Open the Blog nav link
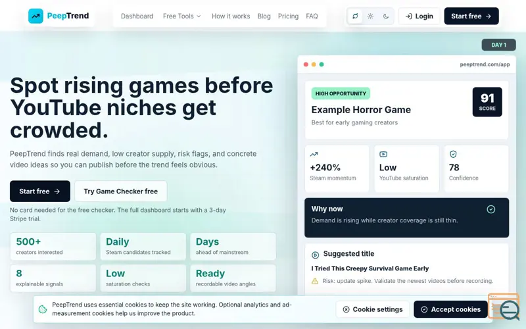 tap(264, 16)
